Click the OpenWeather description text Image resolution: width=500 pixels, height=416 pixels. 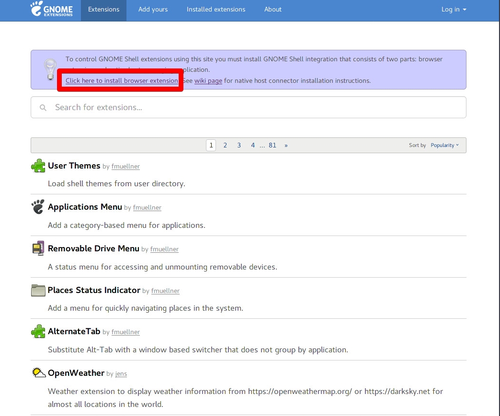246,398
